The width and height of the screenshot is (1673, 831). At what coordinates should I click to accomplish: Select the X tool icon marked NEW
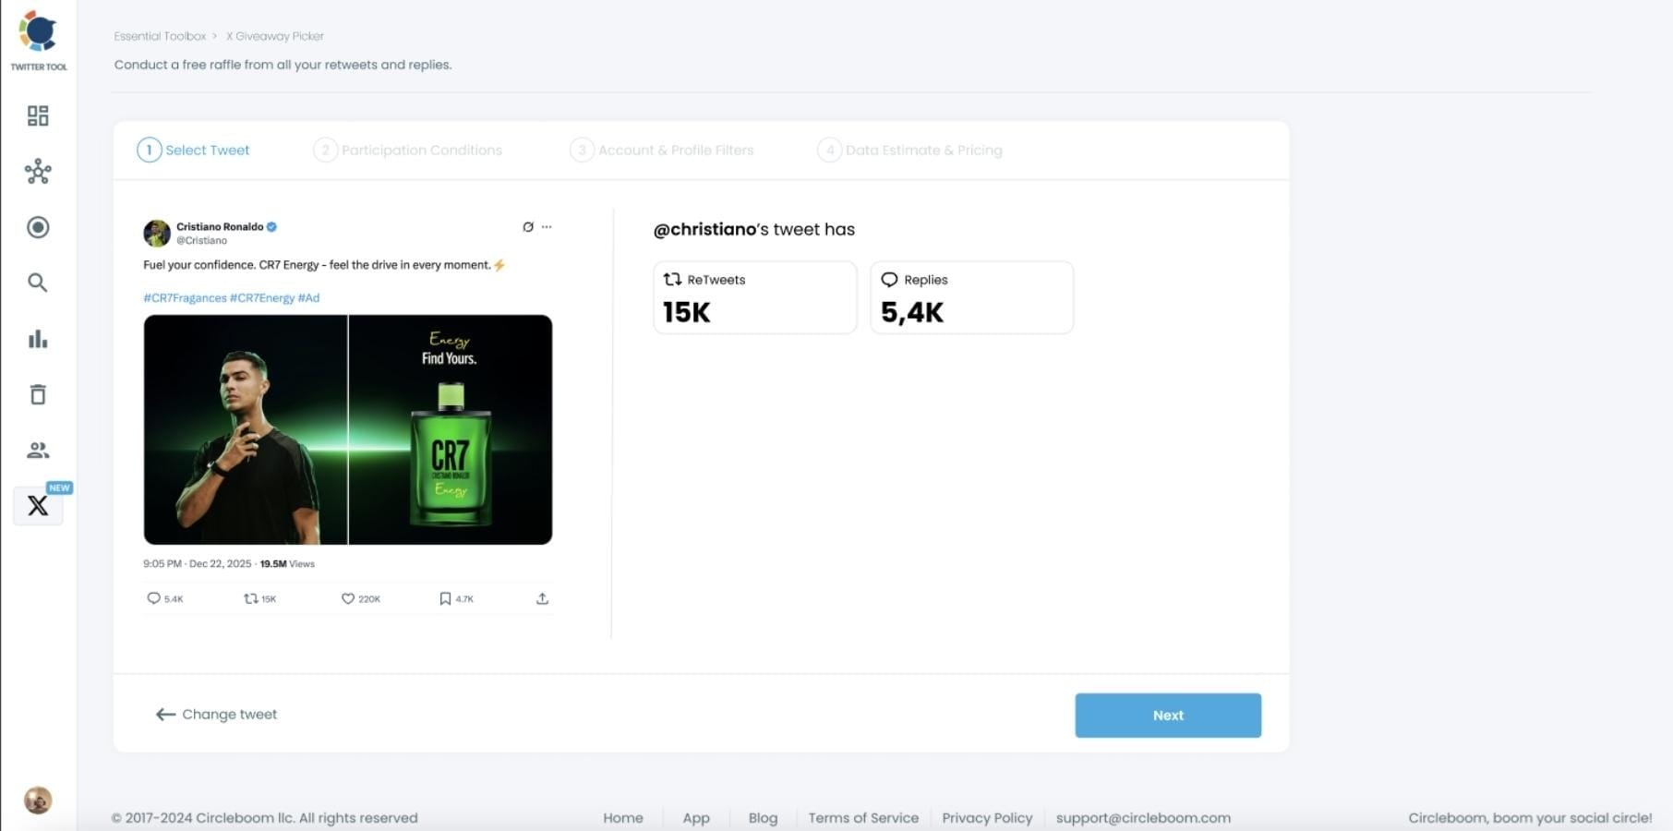coord(38,505)
